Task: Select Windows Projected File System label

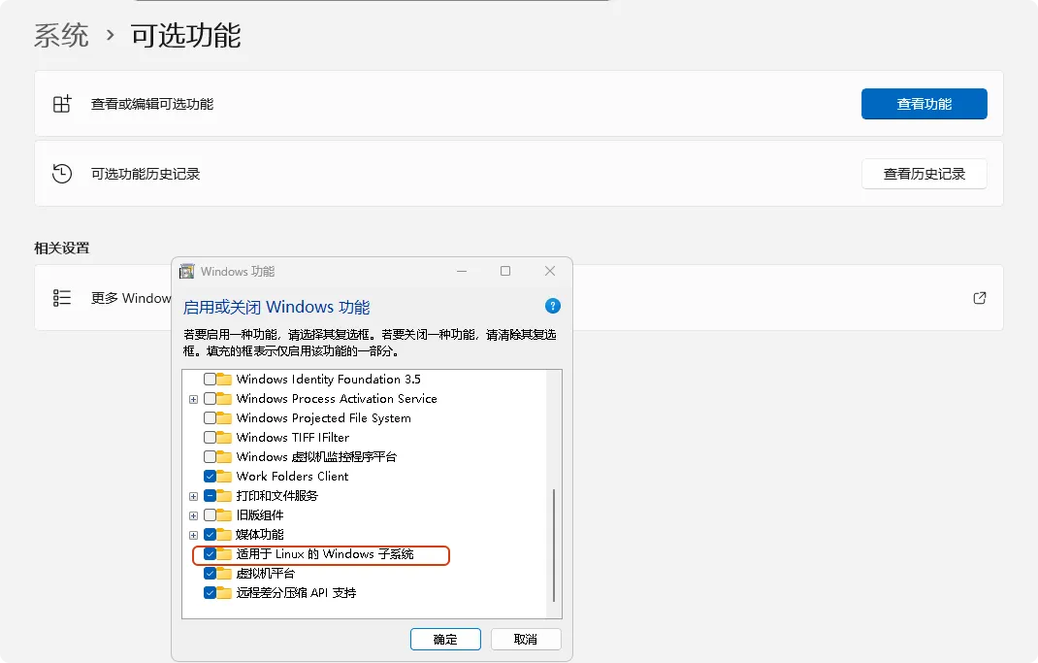Action: [x=324, y=418]
